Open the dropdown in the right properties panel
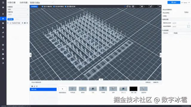Viewport: 191px width, 107px height. [181, 23]
